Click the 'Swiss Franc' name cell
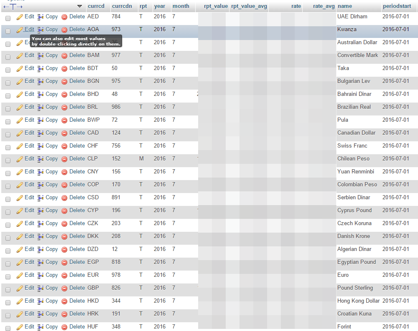This screenshot has height=331, width=418. point(352,145)
